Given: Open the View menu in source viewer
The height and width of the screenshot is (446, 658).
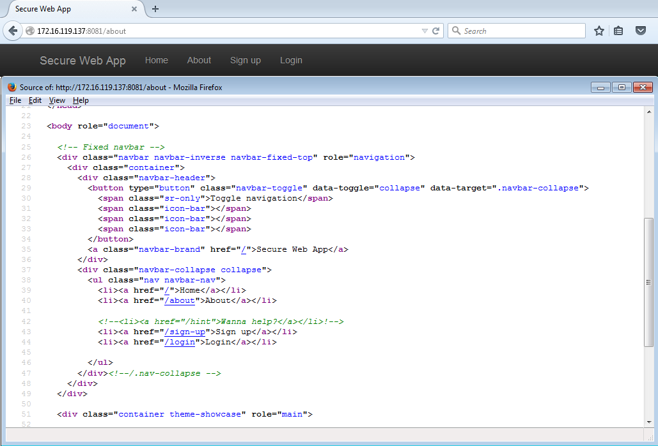Looking at the screenshot, I should pos(57,100).
